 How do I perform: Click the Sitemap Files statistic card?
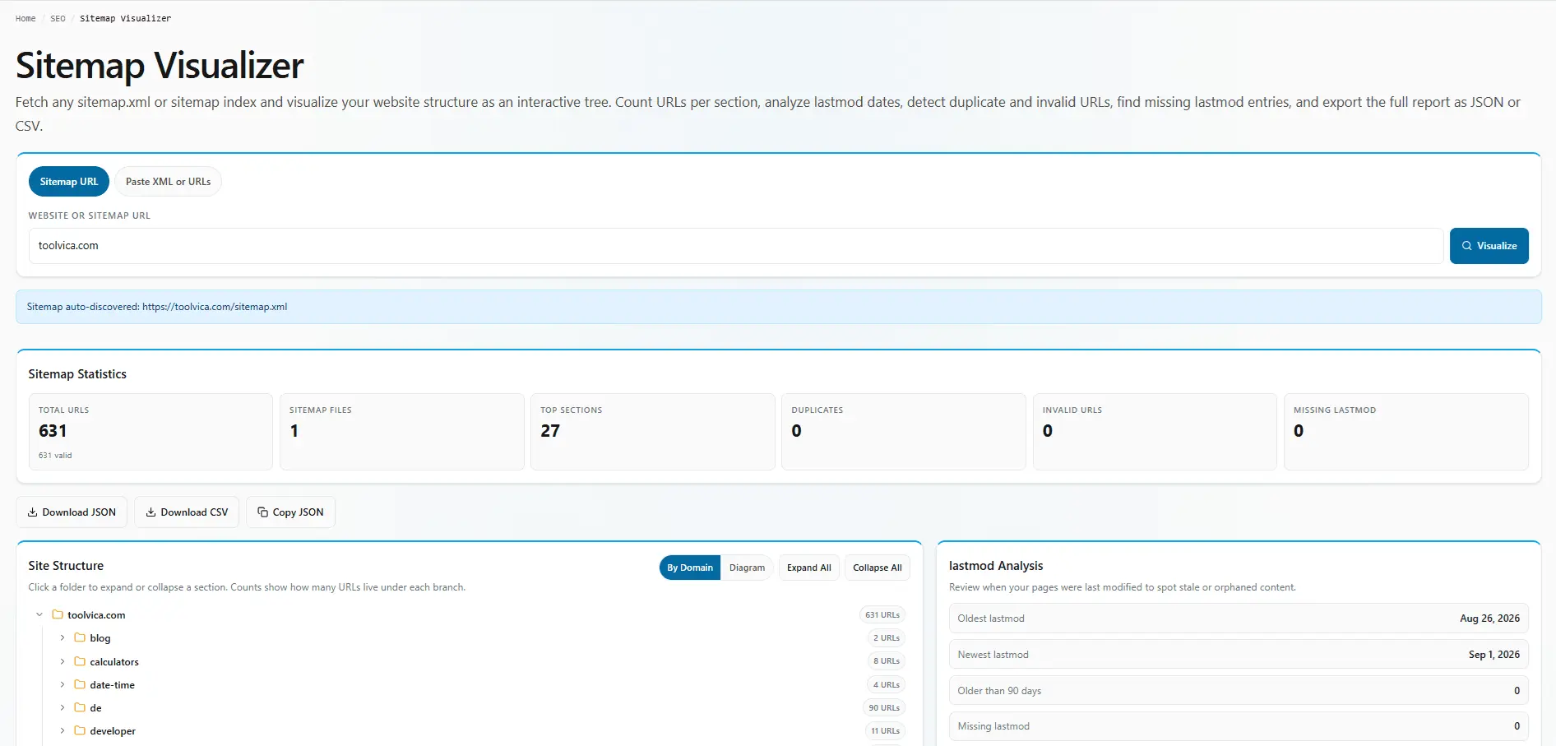[x=402, y=432]
